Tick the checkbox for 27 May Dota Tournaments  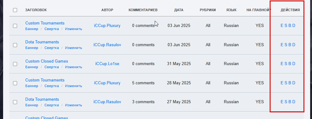(15, 102)
